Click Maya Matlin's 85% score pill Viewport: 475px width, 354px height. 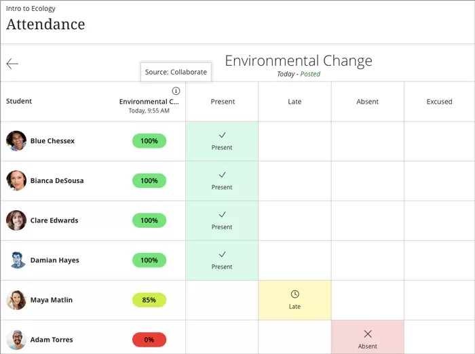click(x=149, y=300)
